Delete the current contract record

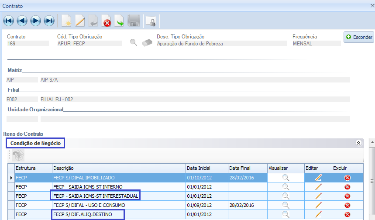107,20
